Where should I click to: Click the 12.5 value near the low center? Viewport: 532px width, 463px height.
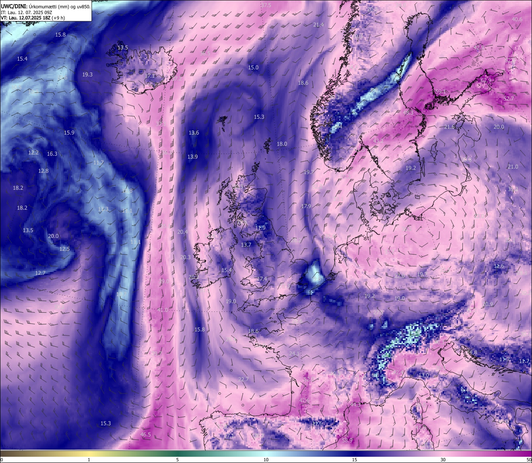tap(64, 249)
